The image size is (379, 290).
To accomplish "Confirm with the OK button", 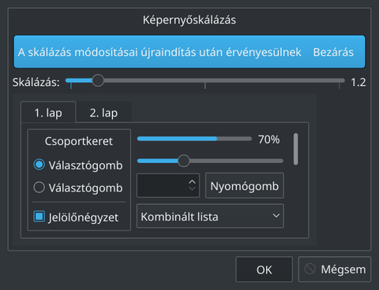I will coord(264,270).
